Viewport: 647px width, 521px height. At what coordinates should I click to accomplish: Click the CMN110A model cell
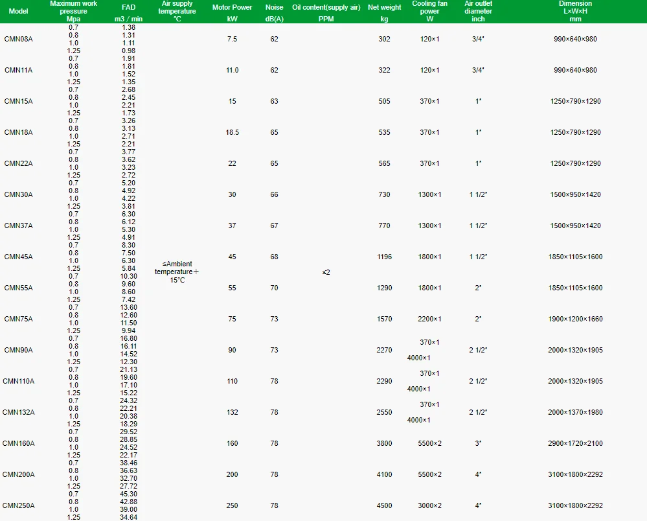point(18,381)
